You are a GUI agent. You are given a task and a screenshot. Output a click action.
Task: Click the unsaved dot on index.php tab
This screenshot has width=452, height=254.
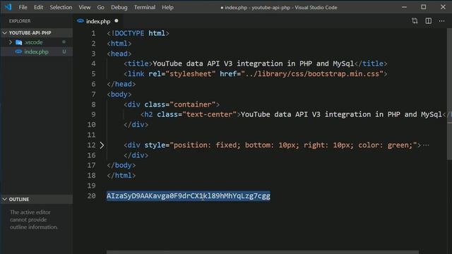[116, 20]
